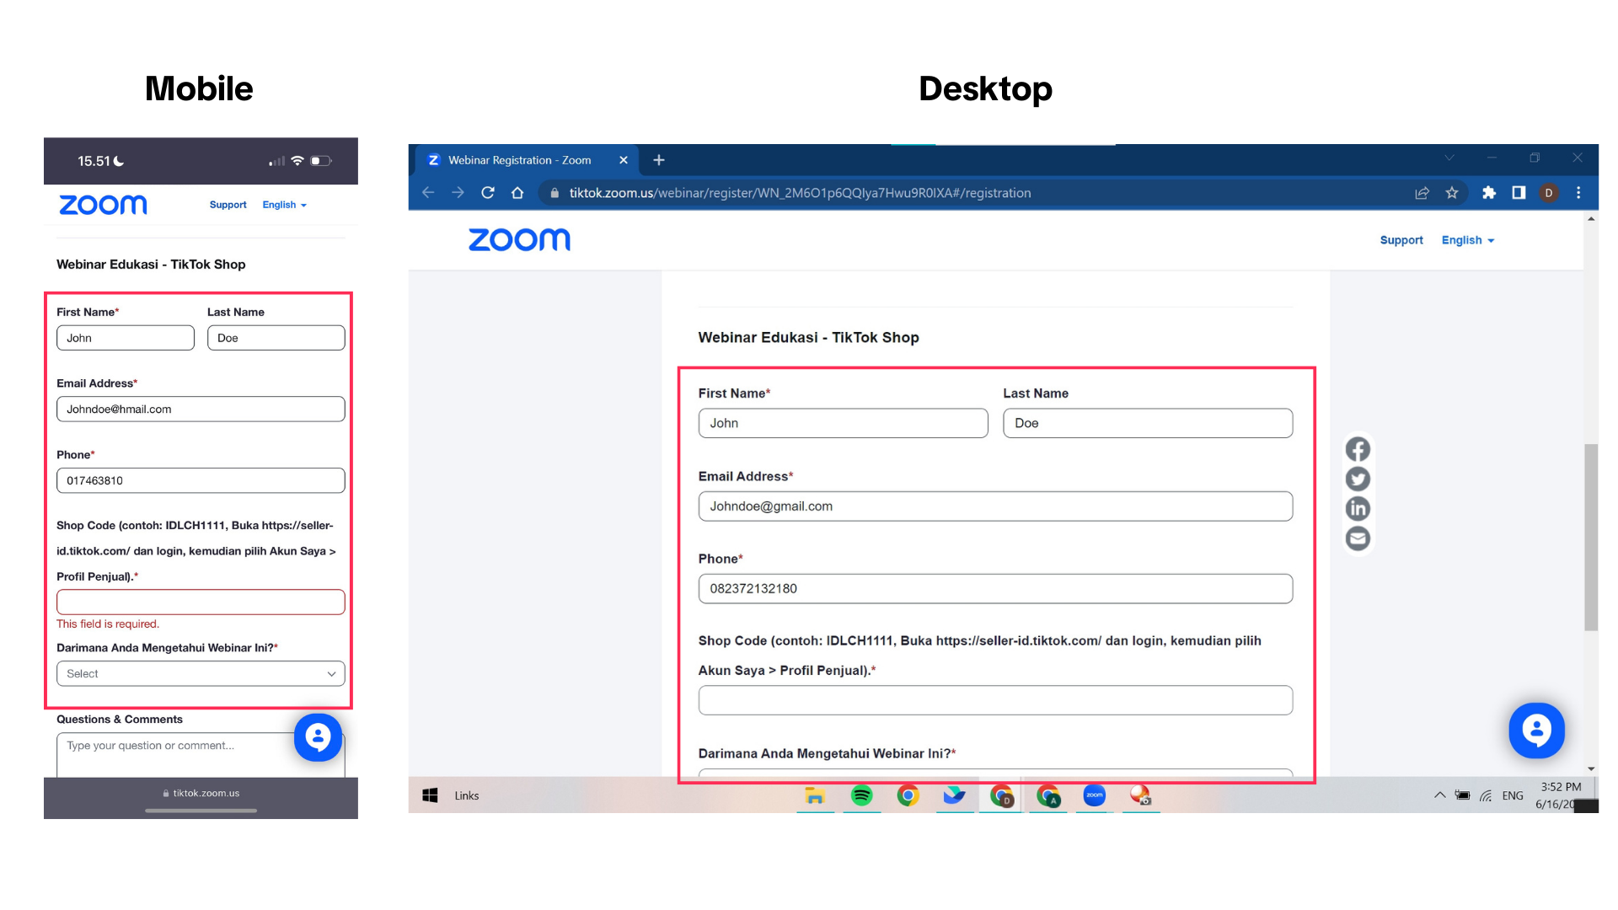Open Spotify from the taskbar

pos(861,795)
